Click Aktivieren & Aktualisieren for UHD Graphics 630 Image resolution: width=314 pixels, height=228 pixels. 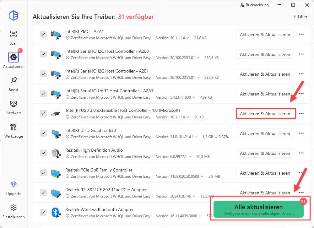pos(265,133)
